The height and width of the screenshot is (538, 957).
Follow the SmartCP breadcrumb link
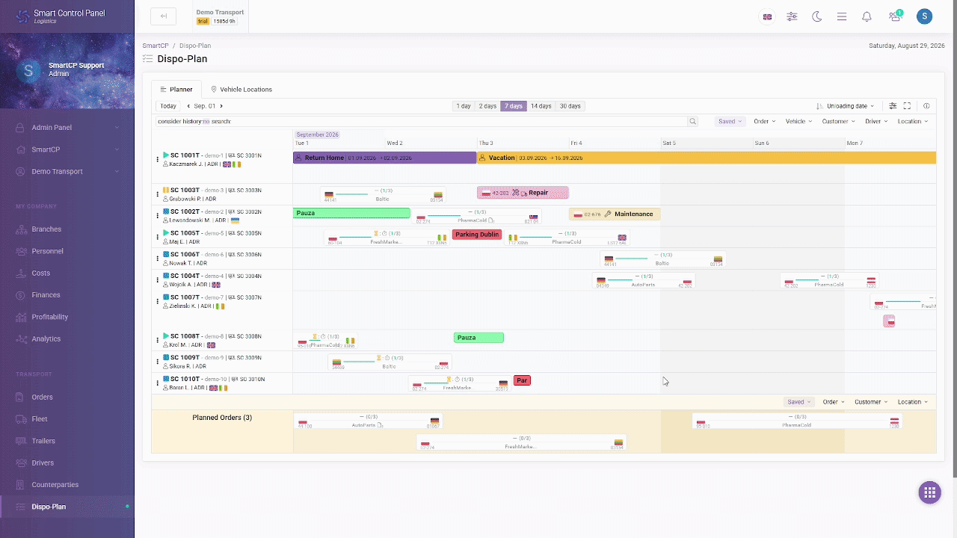point(156,46)
